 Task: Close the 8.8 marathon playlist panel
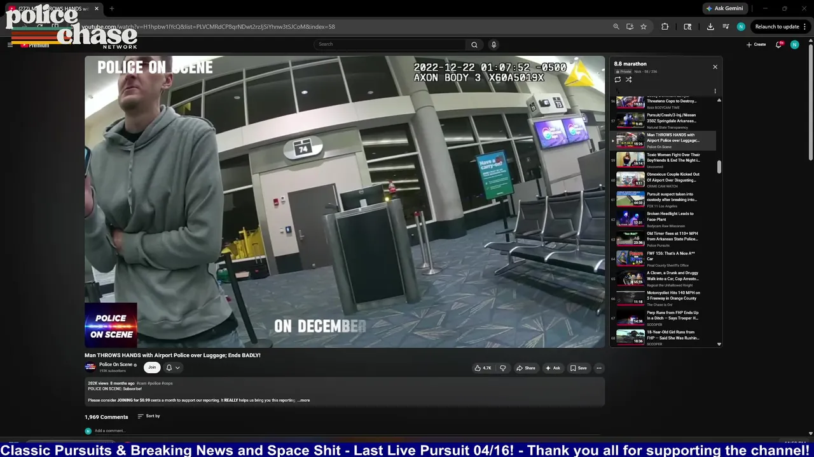[715, 67]
